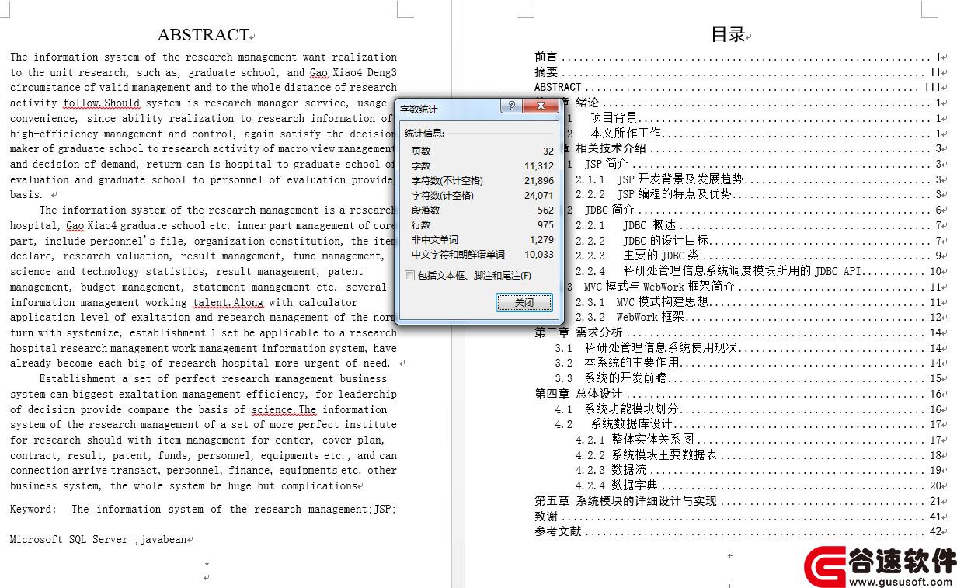957x588 pixels.
Task: Click the 关闭 button in the dialog
Action: pos(524,302)
